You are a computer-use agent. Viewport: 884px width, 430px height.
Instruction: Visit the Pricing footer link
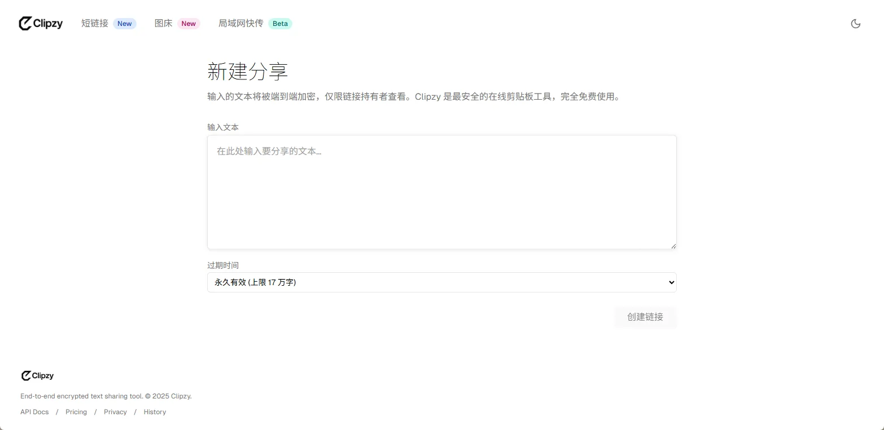pyautogui.click(x=76, y=412)
